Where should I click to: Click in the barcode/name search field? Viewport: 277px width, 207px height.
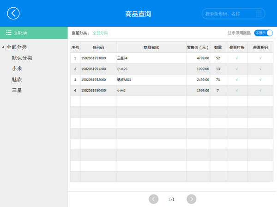pos(233,14)
